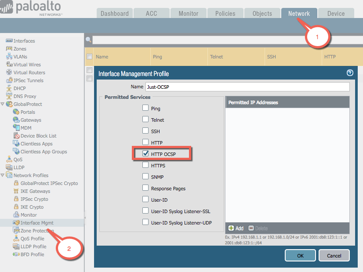The width and height of the screenshot is (363, 272).
Task: Click the Delete button for IP addresses
Action: point(258,228)
